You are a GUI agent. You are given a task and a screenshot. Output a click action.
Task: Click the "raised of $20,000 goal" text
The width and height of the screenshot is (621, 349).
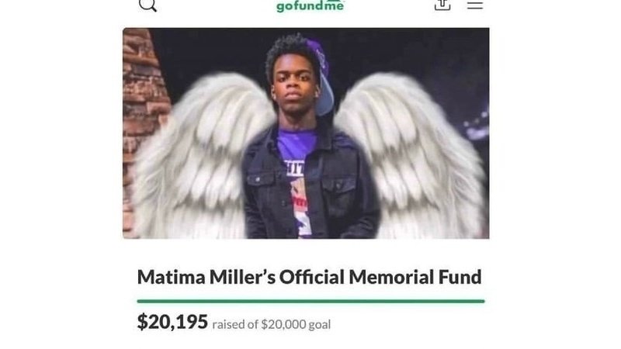(271, 324)
